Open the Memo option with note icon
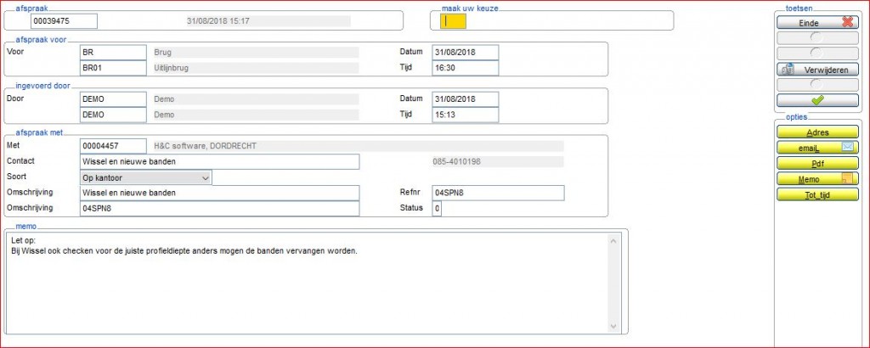 [x=817, y=179]
